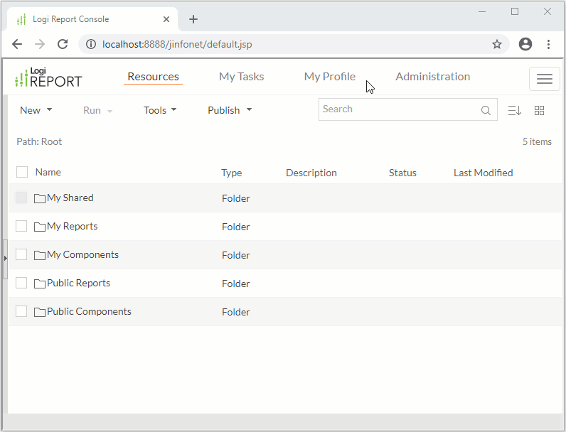566x432 pixels.
Task: Open the Chrome profile avatar icon
Action: (x=525, y=44)
